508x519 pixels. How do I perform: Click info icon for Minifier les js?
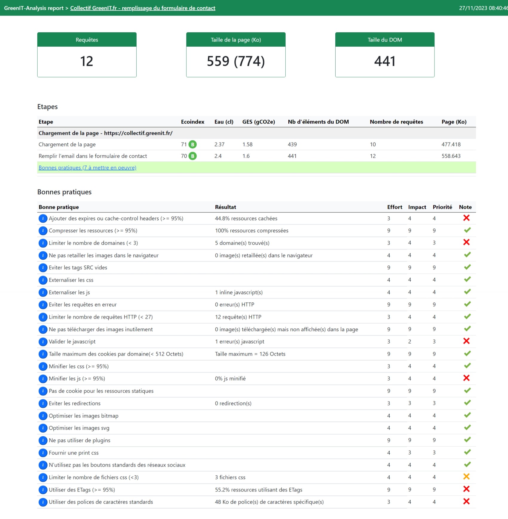click(x=43, y=379)
